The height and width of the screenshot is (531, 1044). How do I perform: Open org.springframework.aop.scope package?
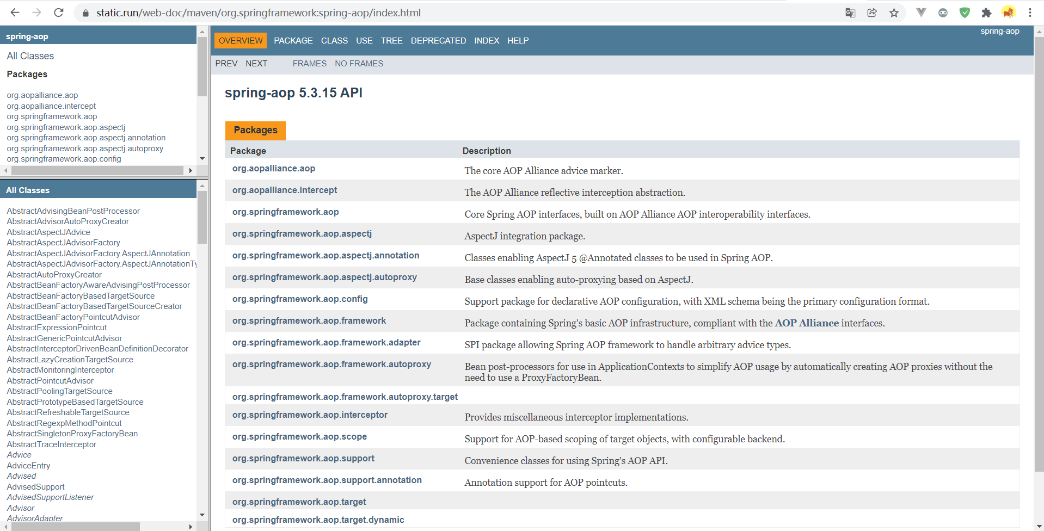coord(299,436)
